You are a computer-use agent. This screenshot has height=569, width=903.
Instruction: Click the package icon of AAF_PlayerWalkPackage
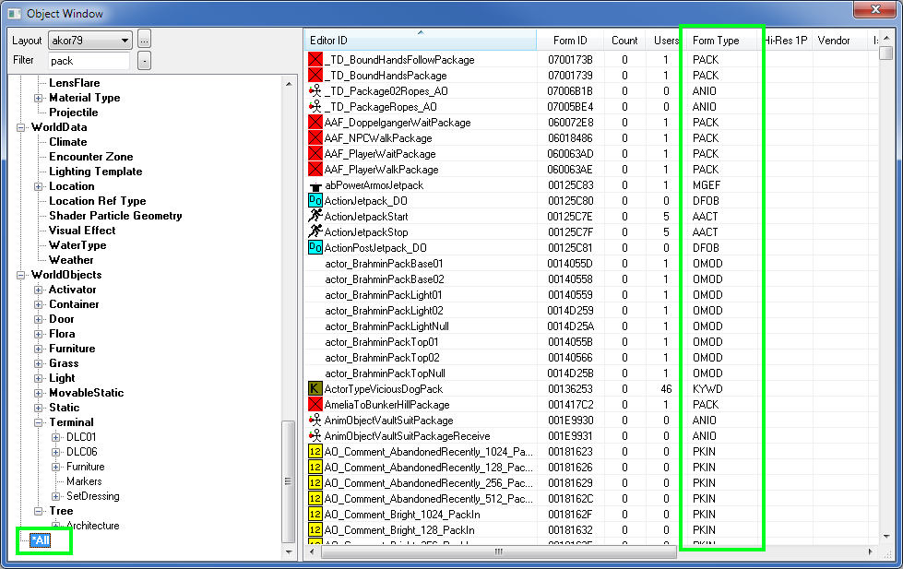pos(315,170)
